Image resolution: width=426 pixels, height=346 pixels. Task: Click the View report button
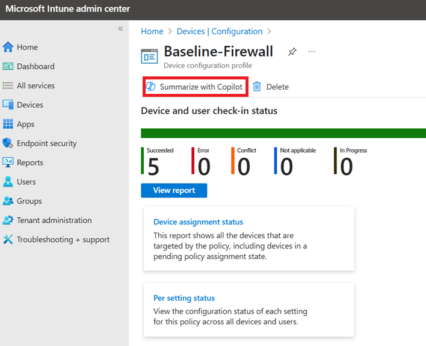174,191
